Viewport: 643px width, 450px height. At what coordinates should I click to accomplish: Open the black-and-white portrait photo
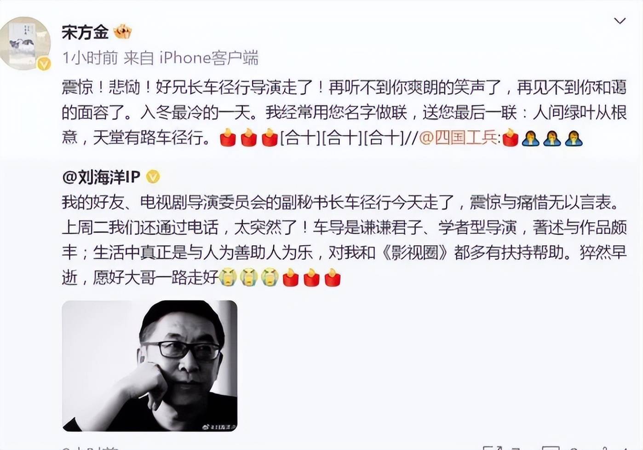pyautogui.click(x=149, y=366)
